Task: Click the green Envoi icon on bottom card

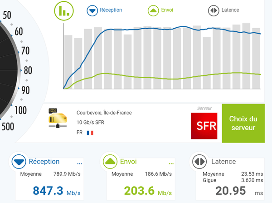Action: [110, 162]
